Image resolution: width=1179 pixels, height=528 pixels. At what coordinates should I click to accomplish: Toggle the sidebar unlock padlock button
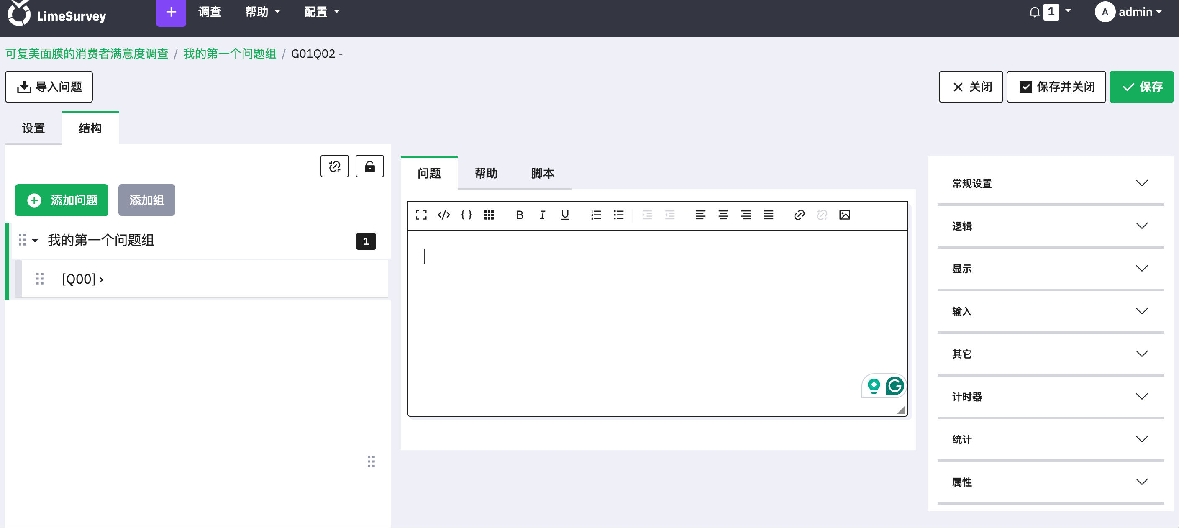pyautogui.click(x=370, y=167)
